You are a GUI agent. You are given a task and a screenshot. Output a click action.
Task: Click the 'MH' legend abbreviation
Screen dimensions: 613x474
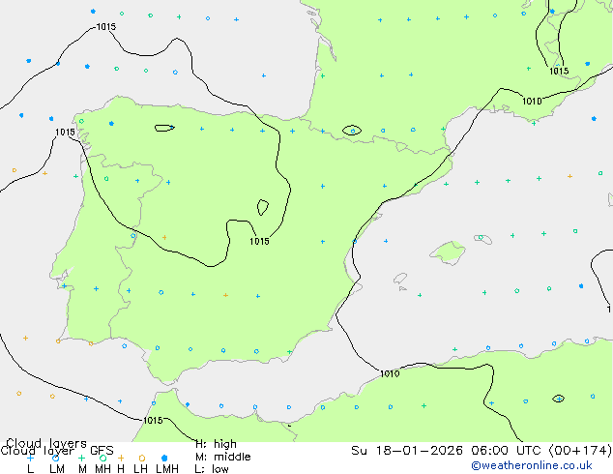point(102,469)
